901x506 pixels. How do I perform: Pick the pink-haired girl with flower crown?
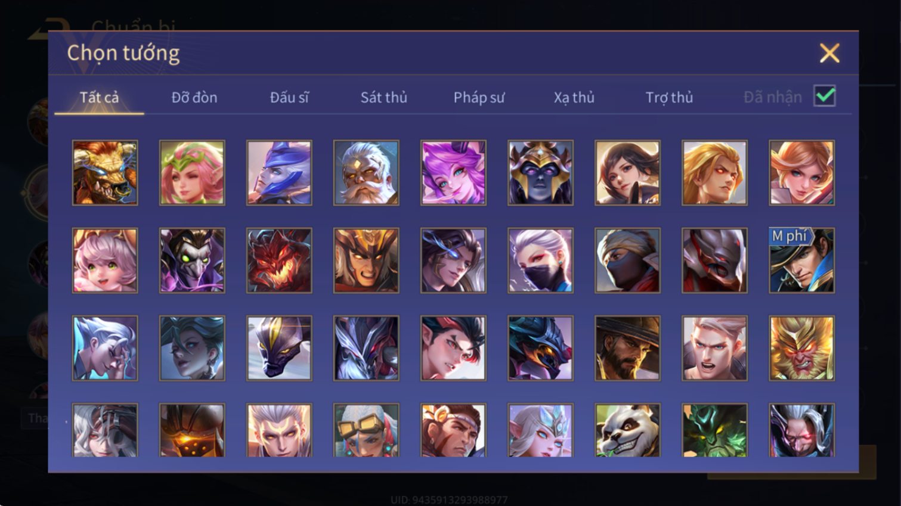click(x=192, y=173)
